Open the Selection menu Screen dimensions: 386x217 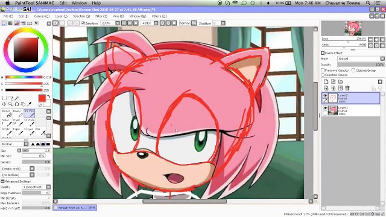(x=81, y=16)
